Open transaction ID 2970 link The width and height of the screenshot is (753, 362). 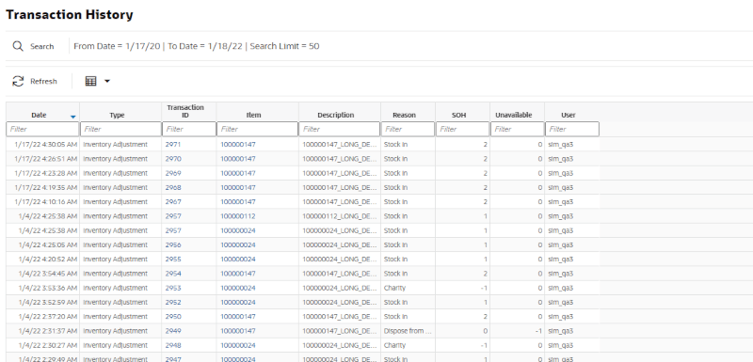(173, 159)
